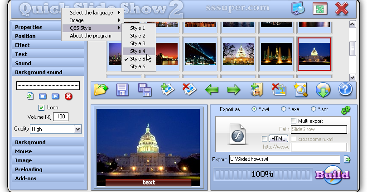Collapse the Background sound section header

[x=48, y=72]
